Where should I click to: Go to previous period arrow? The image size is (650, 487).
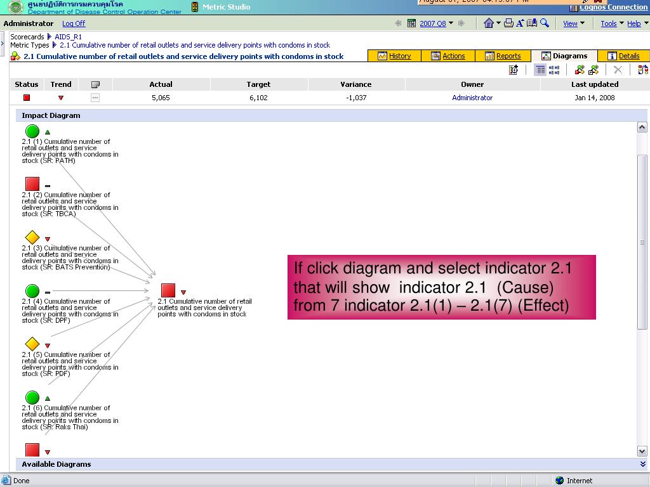(399, 23)
